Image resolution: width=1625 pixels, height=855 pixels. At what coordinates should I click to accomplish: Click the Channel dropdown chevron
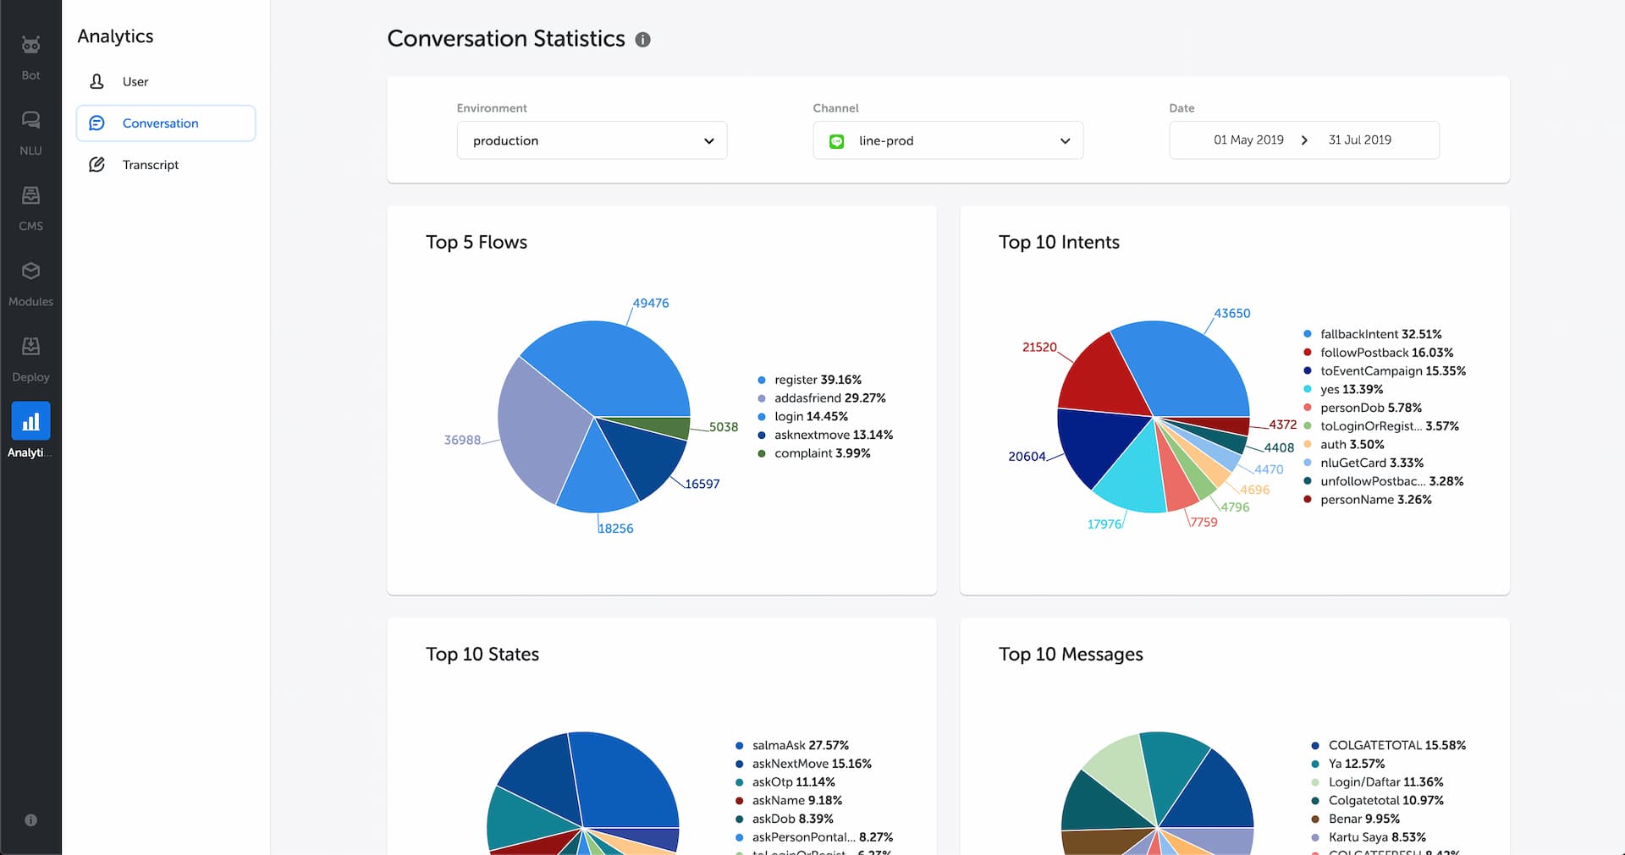(1065, 141)
